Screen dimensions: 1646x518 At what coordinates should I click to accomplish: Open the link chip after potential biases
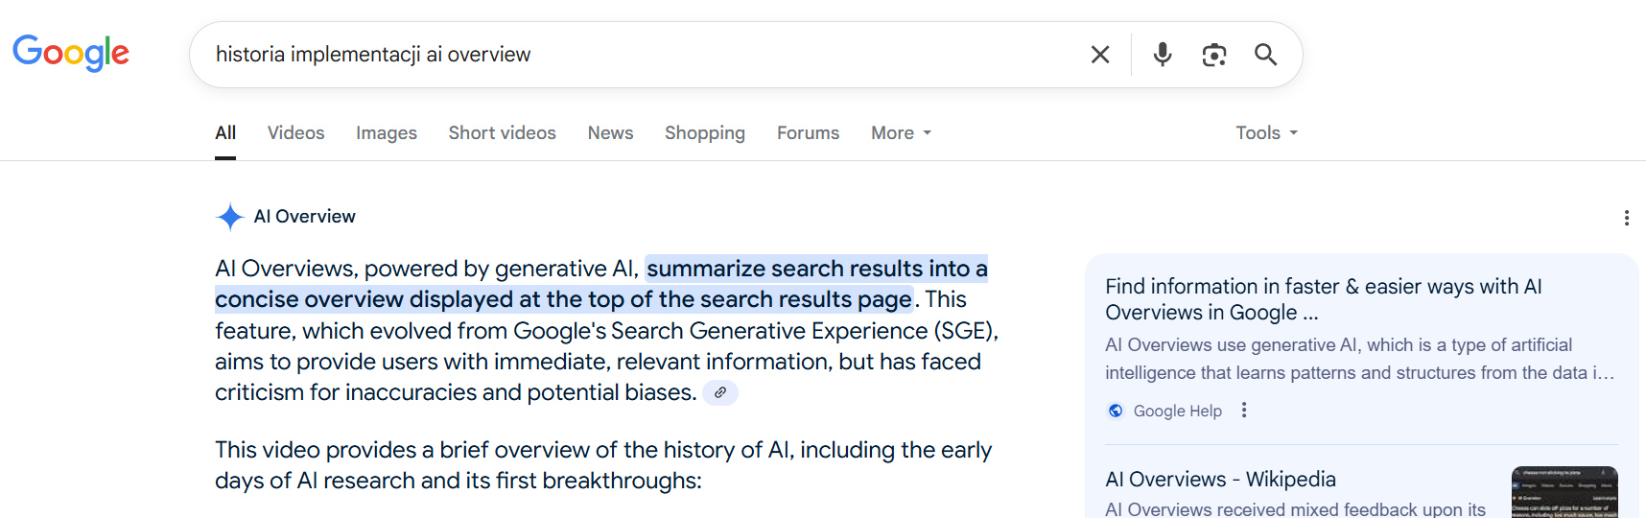(x=720, y=392)
